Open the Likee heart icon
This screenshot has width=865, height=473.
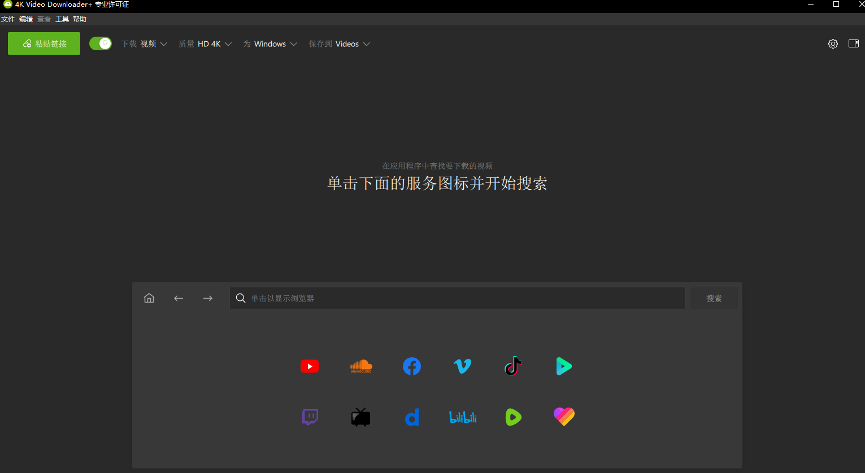[564, 417]
